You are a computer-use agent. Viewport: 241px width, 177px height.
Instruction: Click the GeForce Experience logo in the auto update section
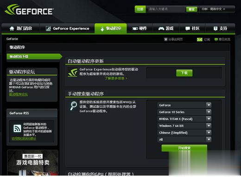click(73, 73)
